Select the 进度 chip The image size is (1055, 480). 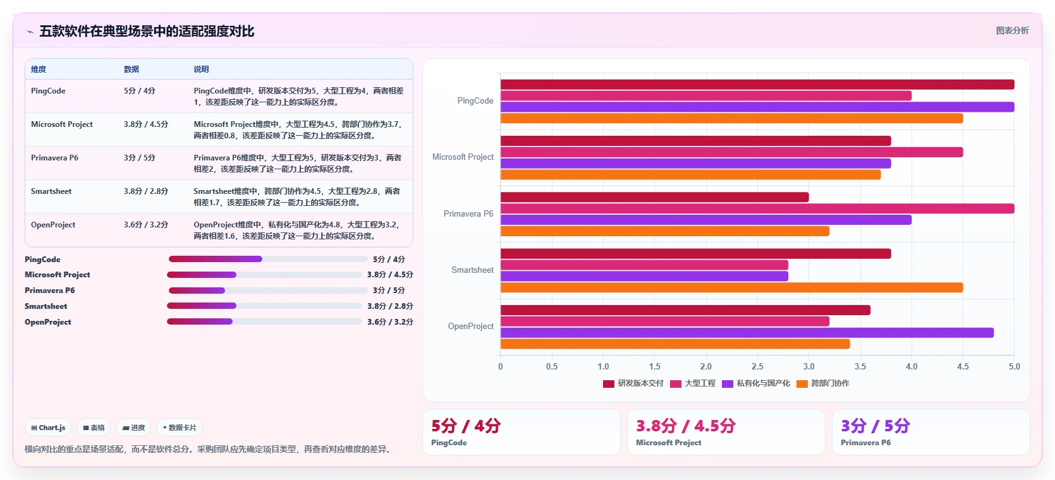tap(133, 428)
